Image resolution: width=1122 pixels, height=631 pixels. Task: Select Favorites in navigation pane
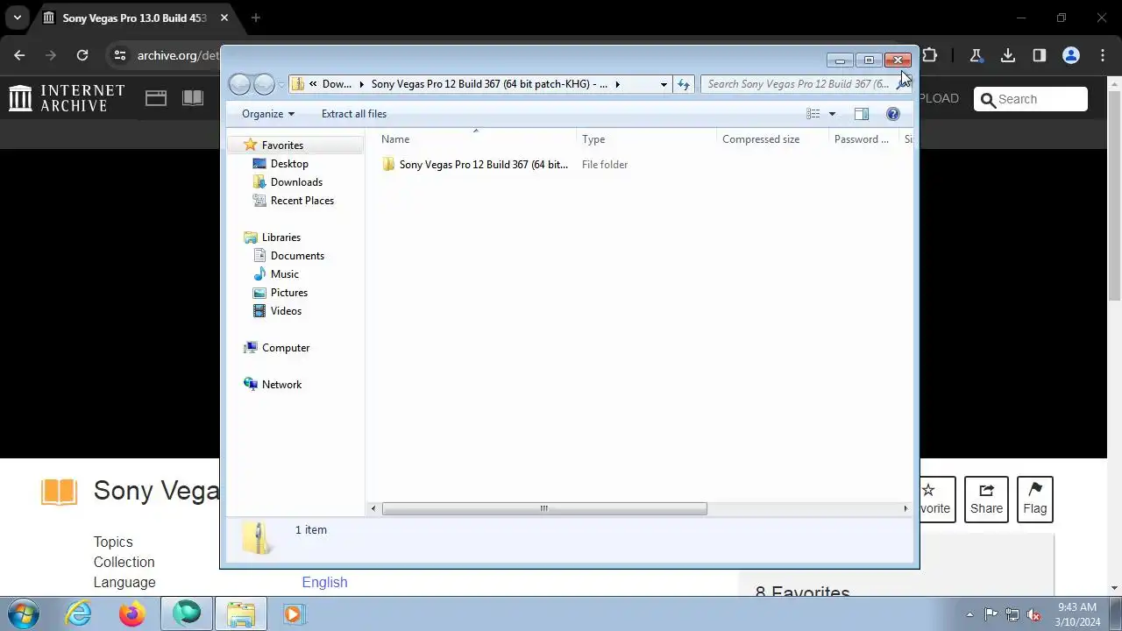tap(282, 145)
